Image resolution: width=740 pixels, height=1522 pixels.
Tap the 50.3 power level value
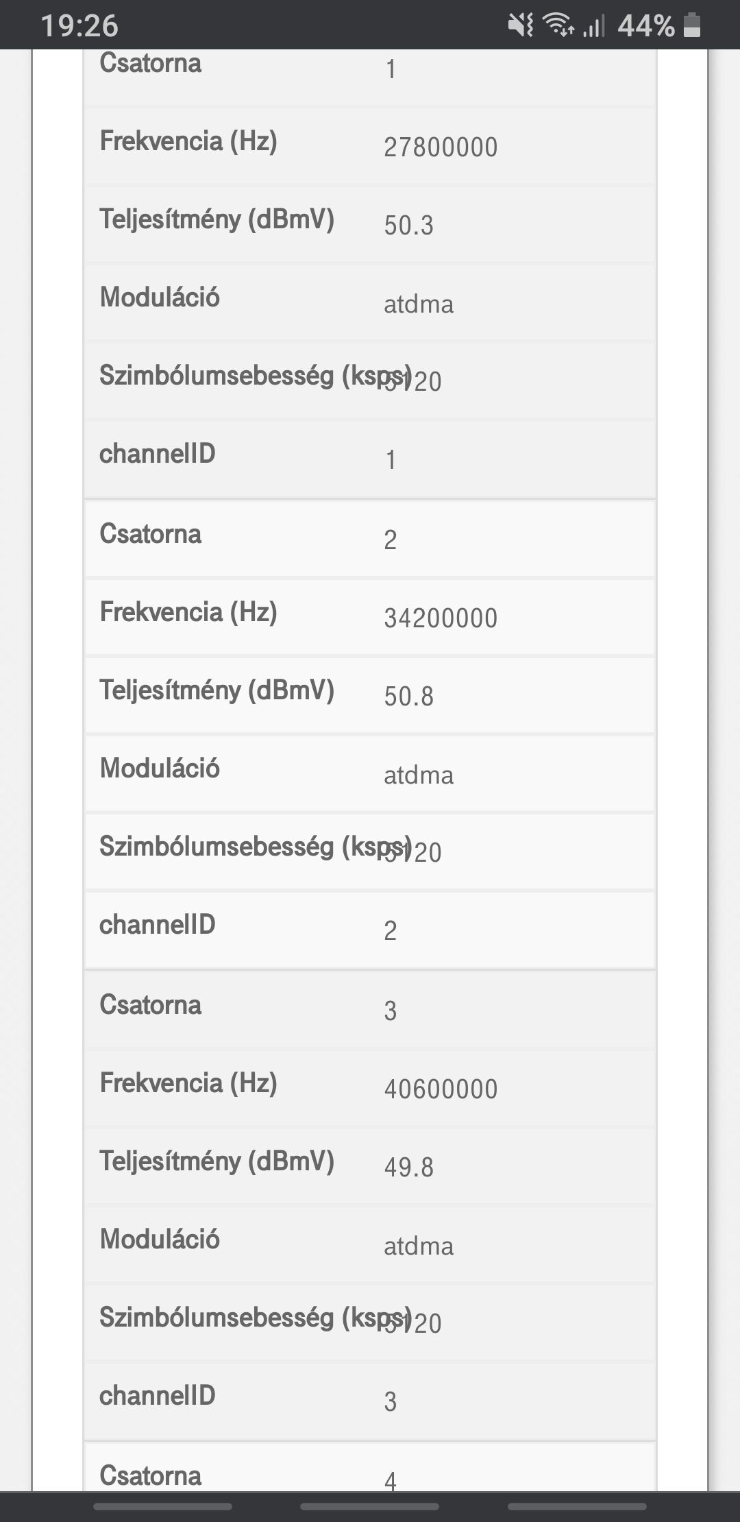(x=409, y=226)
